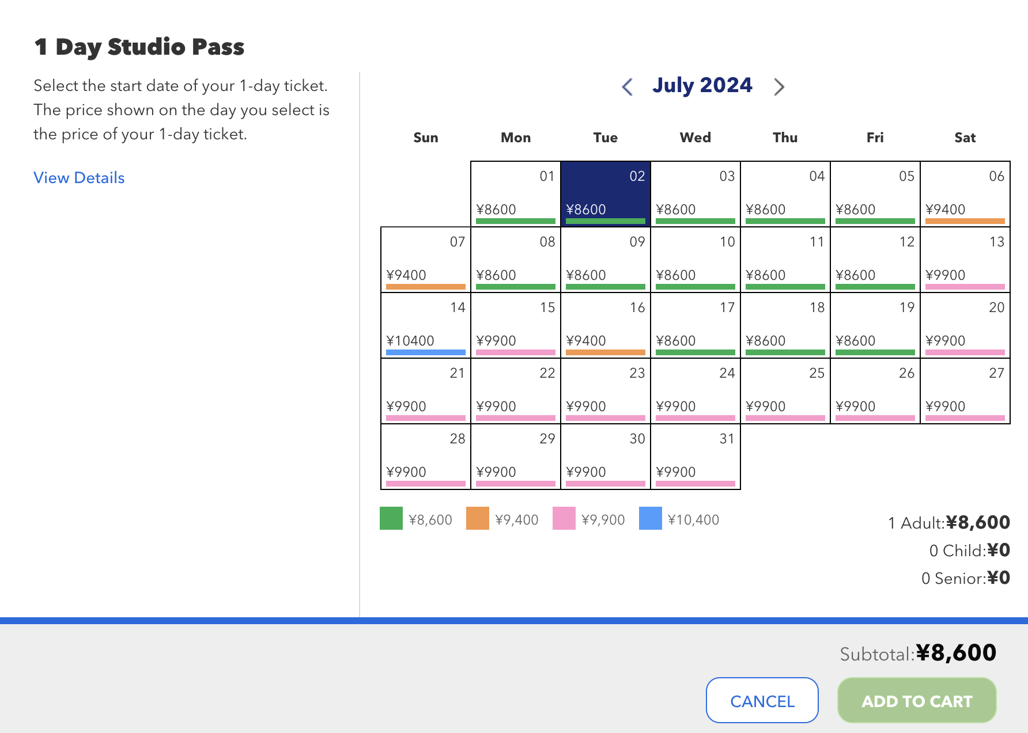Select Sunday July 07 at ¥9400

[426, 260]
